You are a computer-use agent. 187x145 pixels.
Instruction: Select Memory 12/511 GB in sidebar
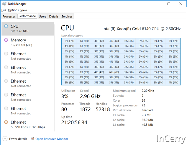(27, 42)
